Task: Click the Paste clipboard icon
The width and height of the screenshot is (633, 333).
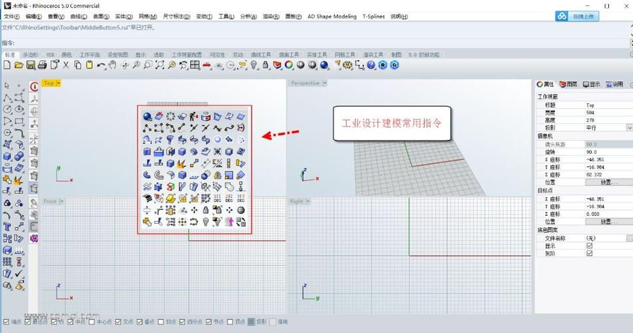Action: click(x=89, y=65)
